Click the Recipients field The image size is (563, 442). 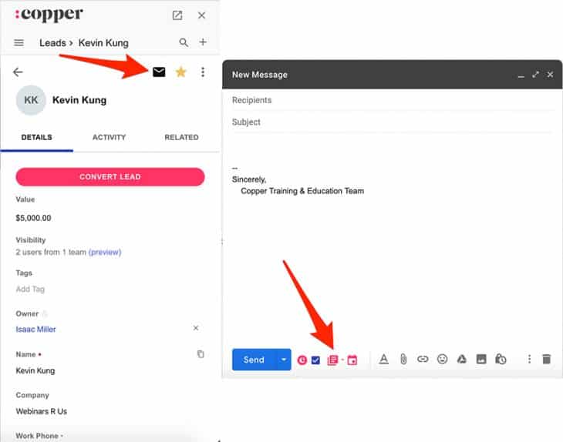(x=393, y=100)
